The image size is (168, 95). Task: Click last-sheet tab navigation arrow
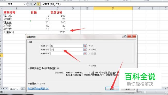[x=7, y=89]
